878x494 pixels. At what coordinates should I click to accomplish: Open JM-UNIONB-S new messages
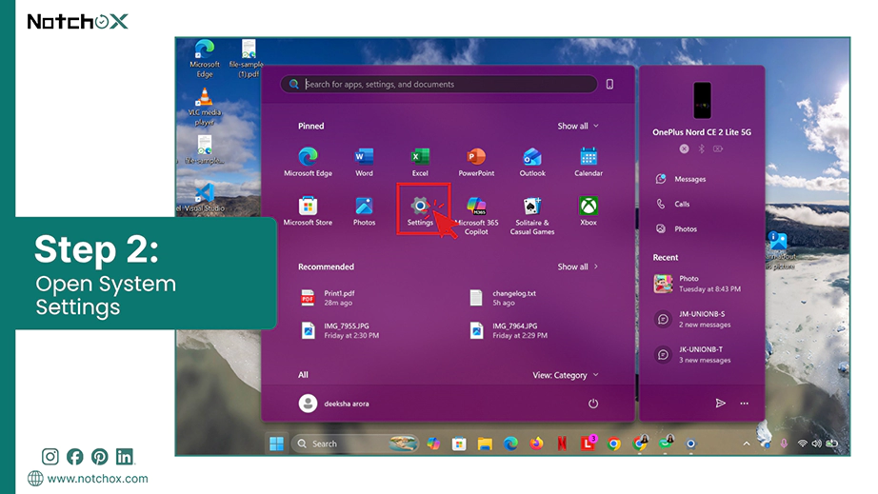click(693, 319)
